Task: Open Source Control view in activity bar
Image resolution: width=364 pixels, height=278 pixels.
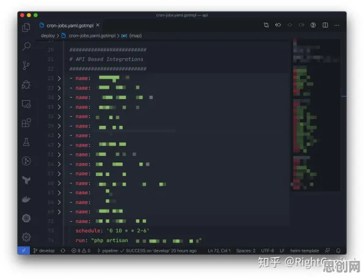Action: [26, 65]
